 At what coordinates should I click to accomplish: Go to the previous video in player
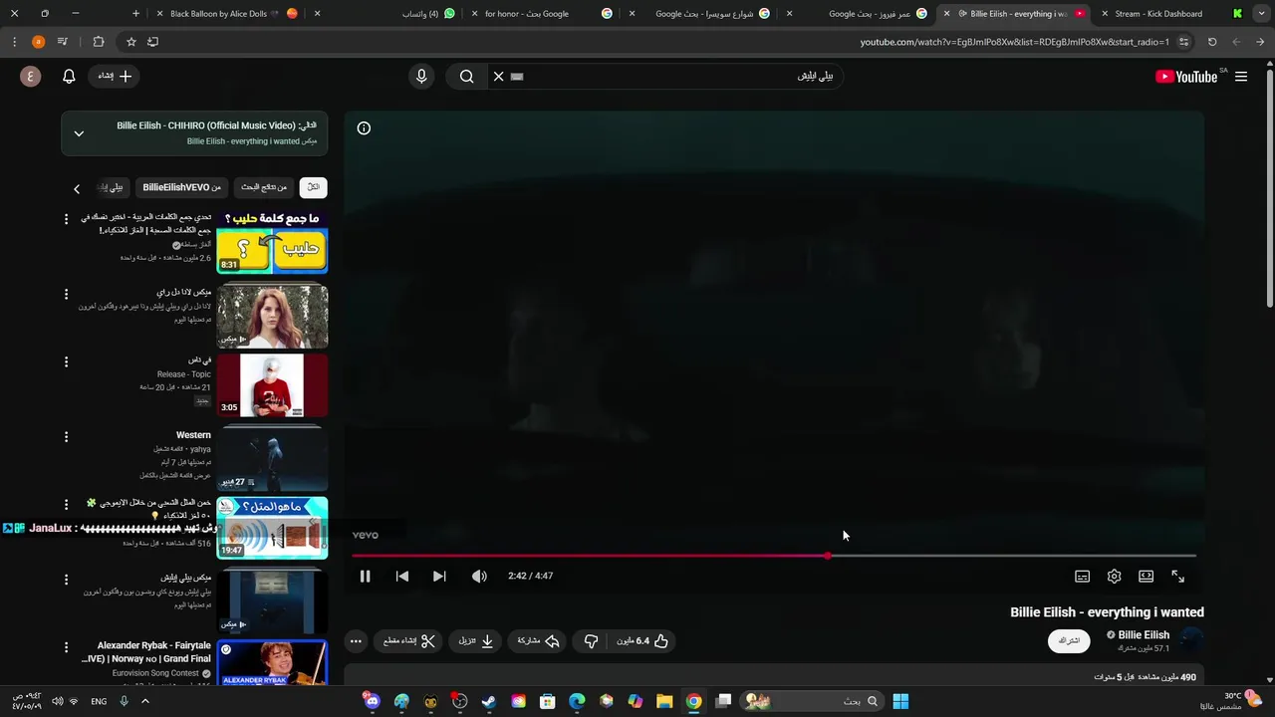point(402,577)
